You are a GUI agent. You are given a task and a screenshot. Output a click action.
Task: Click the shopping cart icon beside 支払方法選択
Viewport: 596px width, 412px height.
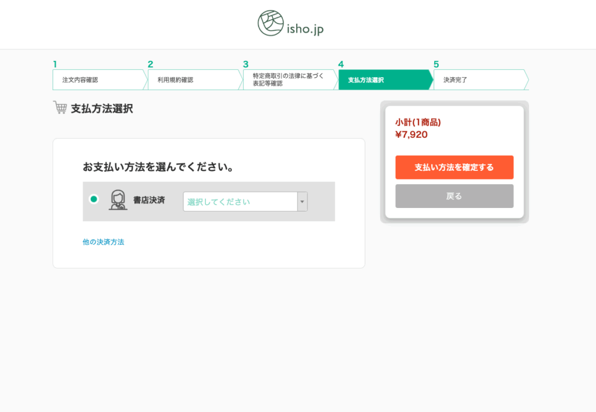click(60, 108)
